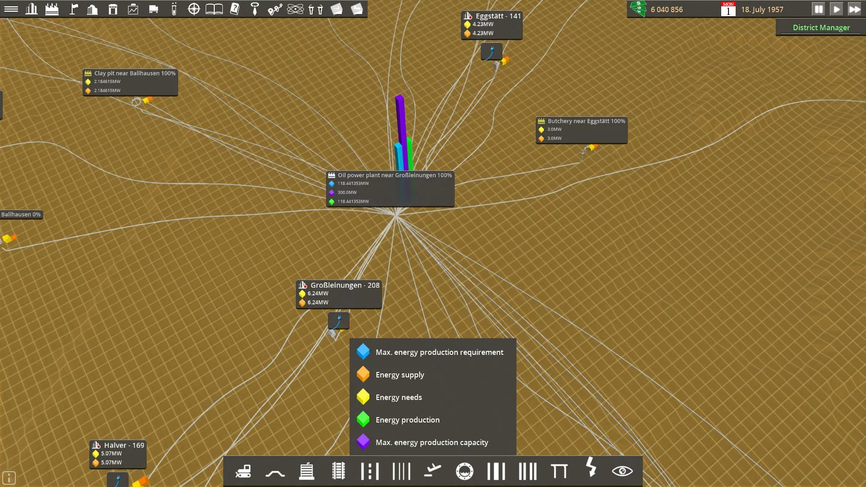Open the hamburger main menu

11,9
